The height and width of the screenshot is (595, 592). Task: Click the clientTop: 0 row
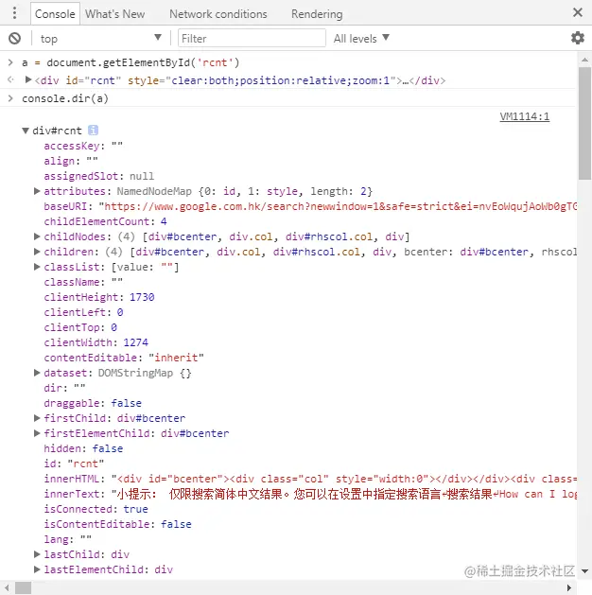point(80,327)
